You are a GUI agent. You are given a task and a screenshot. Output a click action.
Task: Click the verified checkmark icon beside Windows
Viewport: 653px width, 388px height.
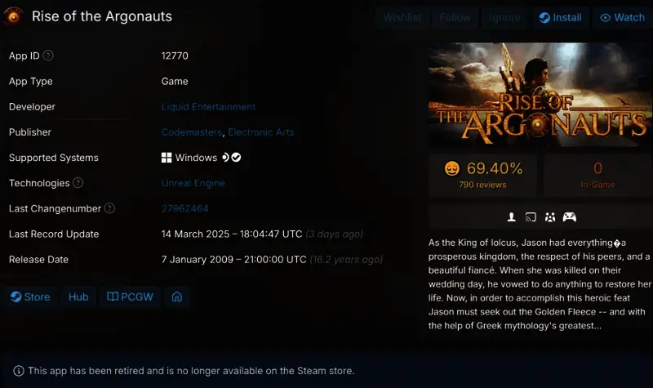[x=236, y=158]
